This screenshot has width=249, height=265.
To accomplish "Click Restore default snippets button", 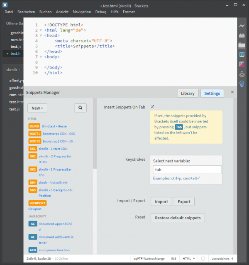I will coord(178,218).
